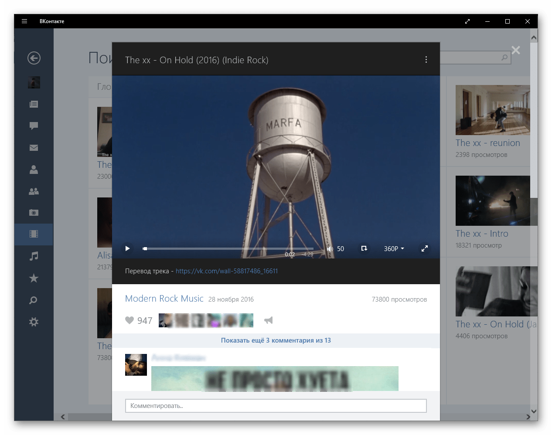Click search magnifier in search field

pyautogui.click(x=504, y=57)
